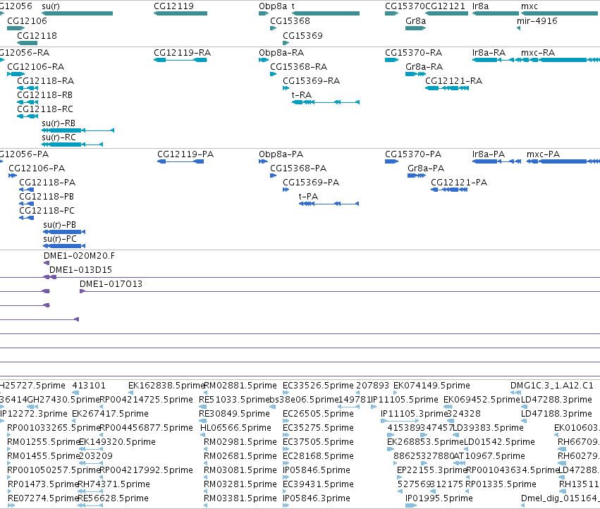The height and width of the screenshot is (509, 600).
Task: Select the IP01995.5prime EST label
Action: 439,498
